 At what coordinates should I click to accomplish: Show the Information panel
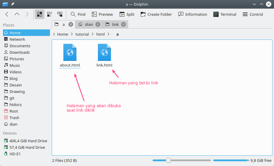(x=193, y=14)
